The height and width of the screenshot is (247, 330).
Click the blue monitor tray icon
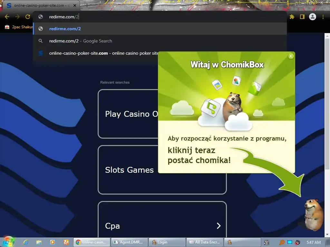tap(290, 242)
